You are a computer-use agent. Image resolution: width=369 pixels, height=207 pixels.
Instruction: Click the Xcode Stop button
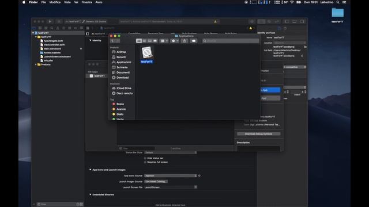59,21
